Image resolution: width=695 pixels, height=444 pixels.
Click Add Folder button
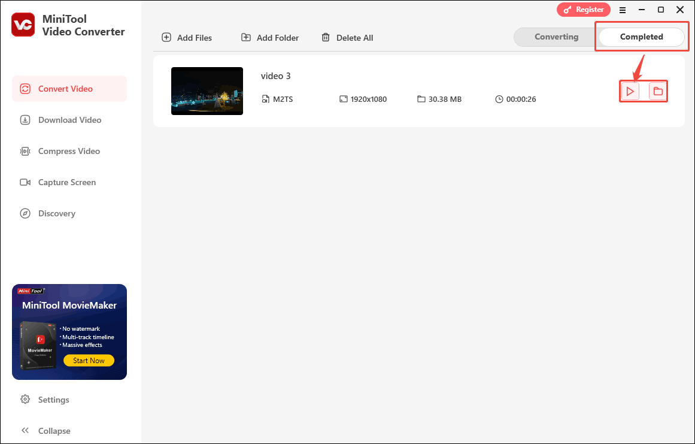point(270,38)
